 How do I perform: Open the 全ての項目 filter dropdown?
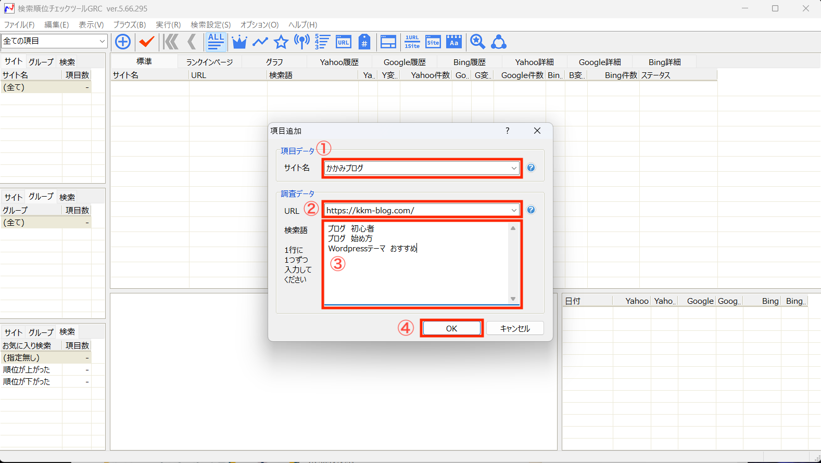pyautogui.click(x=102, y=41)
